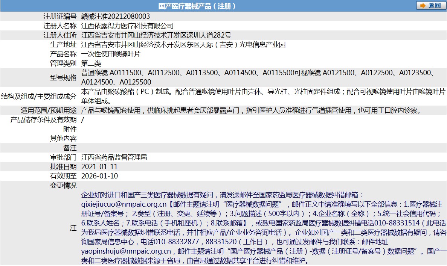The height and width of the screenshot is (266, 447).
Task: Click email address qixiejiucuo@nmpaic.org.cn
Action: (x=124, y=204)
